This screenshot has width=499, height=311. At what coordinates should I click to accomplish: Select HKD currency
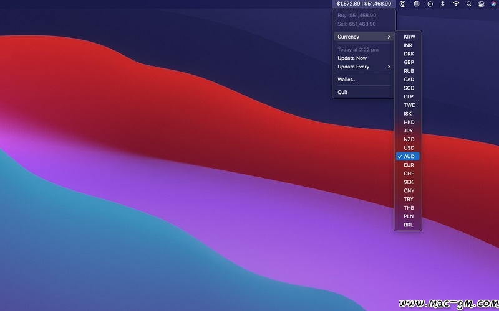point(408,122)
